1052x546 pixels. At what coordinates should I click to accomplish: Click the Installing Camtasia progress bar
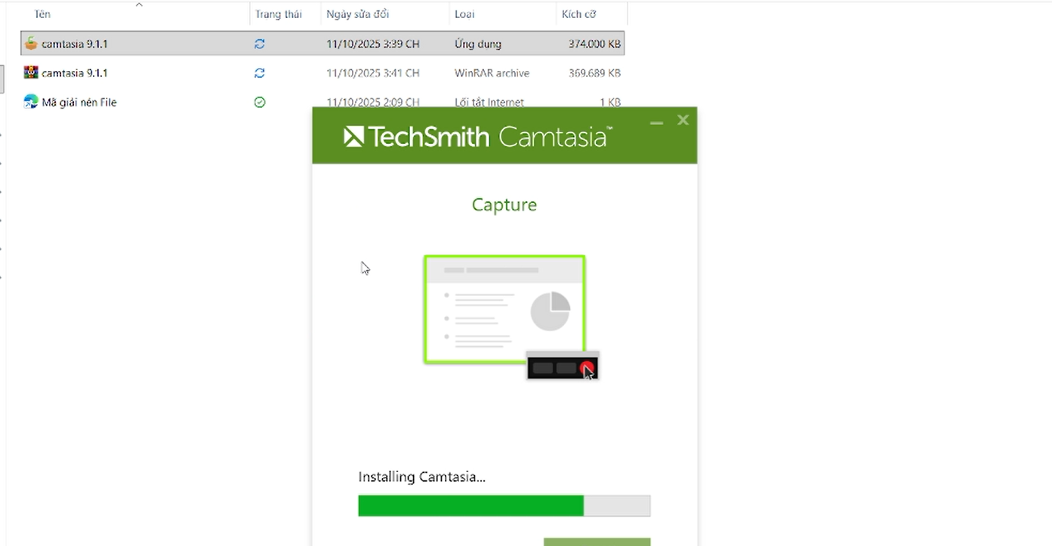(x=504, y=506)
